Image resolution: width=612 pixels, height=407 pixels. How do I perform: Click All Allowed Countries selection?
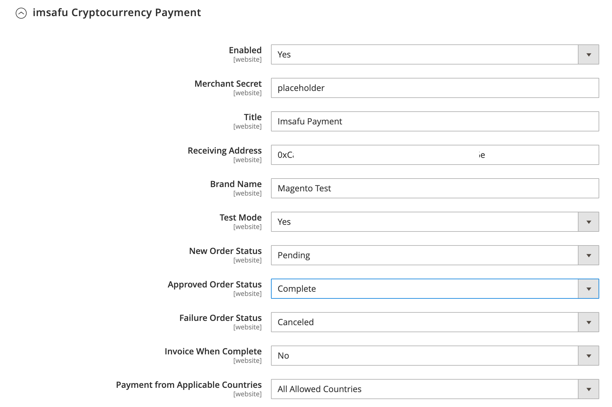pyautogui.click(x=396, y=389)
